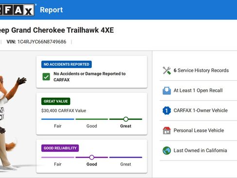The width and height of the screenshot is (237, 178).
Task: Click the VIN number 1C4RJYC66N8749686
Action: pyautogui.click(x=42, y=42)
